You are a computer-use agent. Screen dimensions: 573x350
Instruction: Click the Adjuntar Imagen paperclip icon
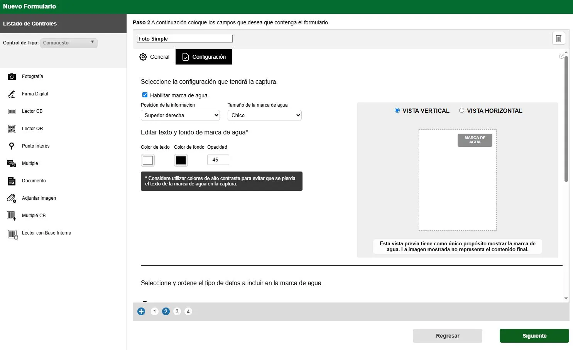pos(12,198)
